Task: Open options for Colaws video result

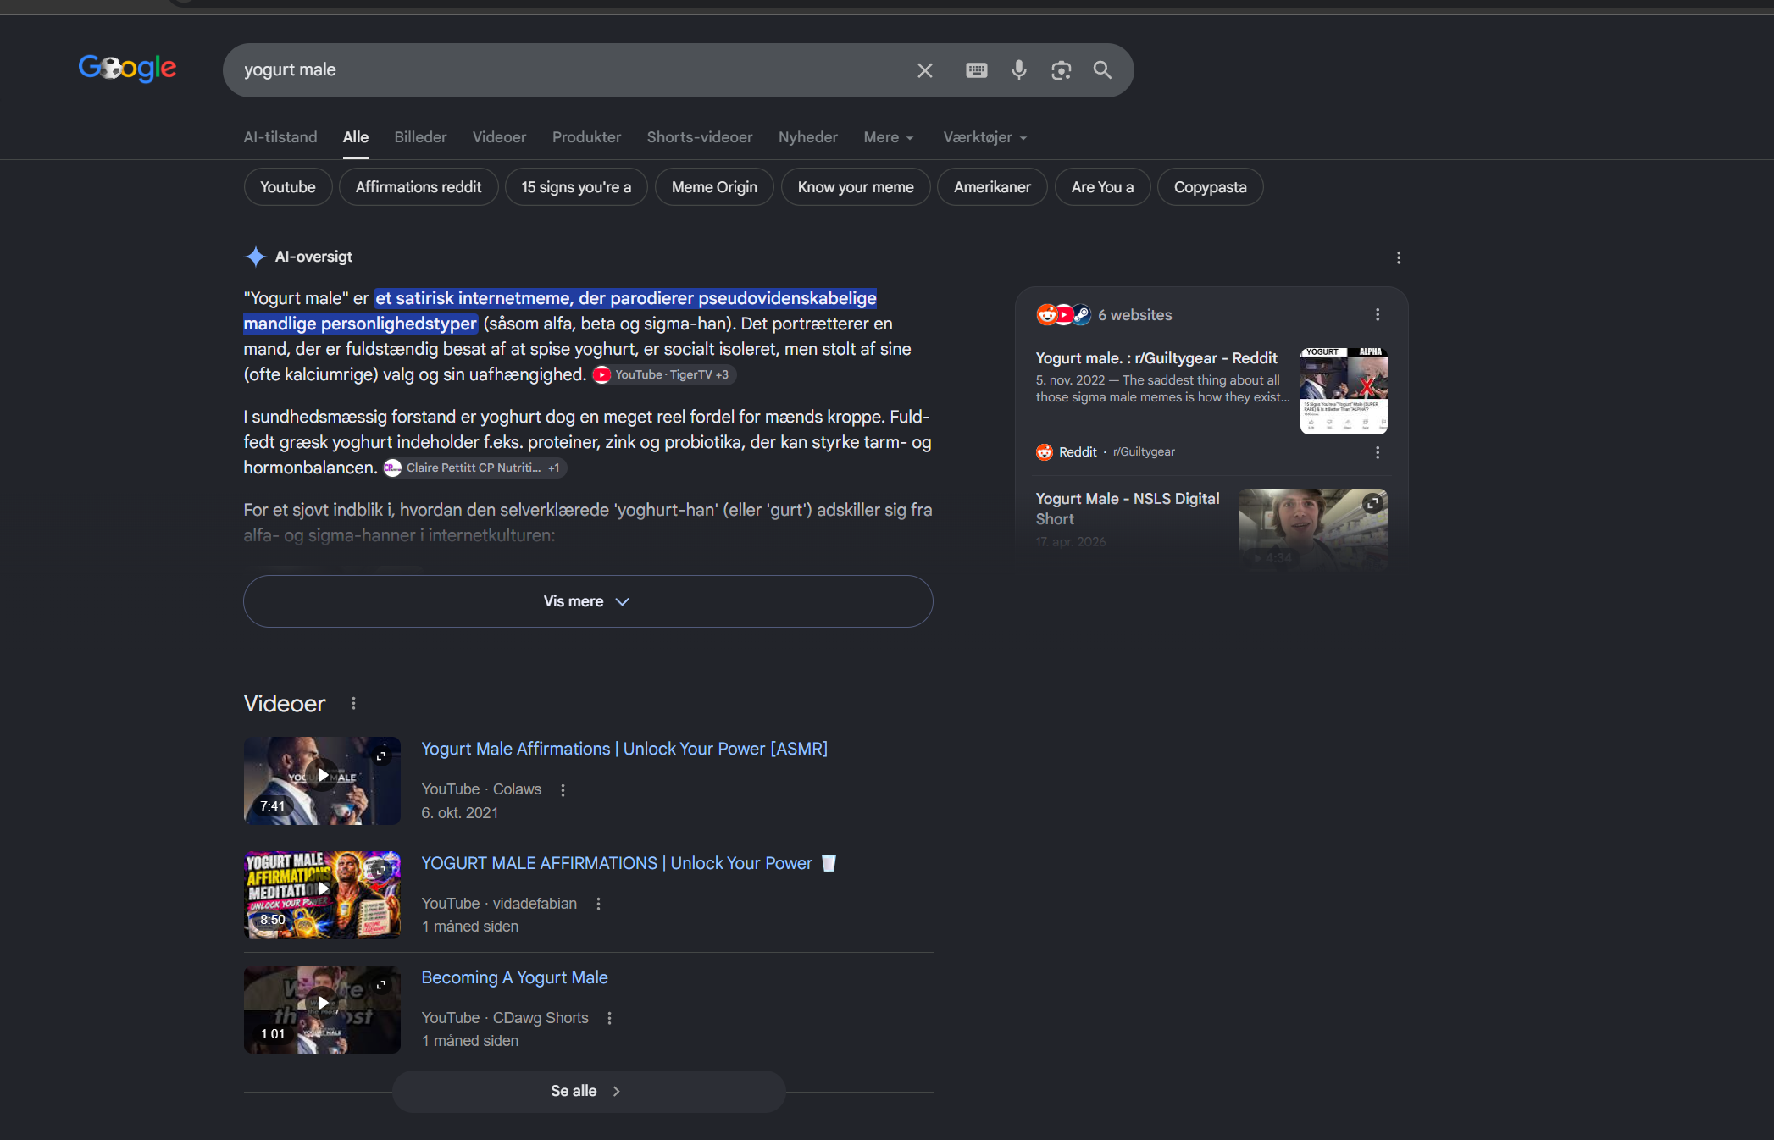Action: point(563,790)
